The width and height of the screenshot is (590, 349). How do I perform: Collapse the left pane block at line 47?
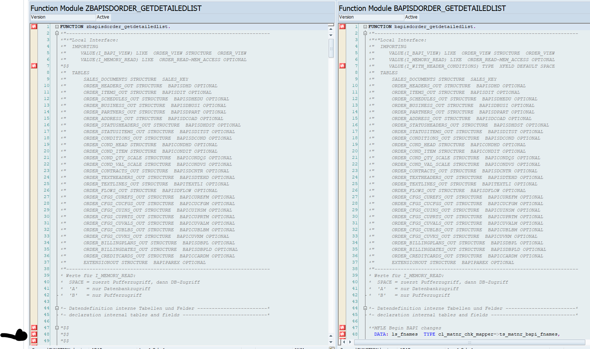pos(57,328)
